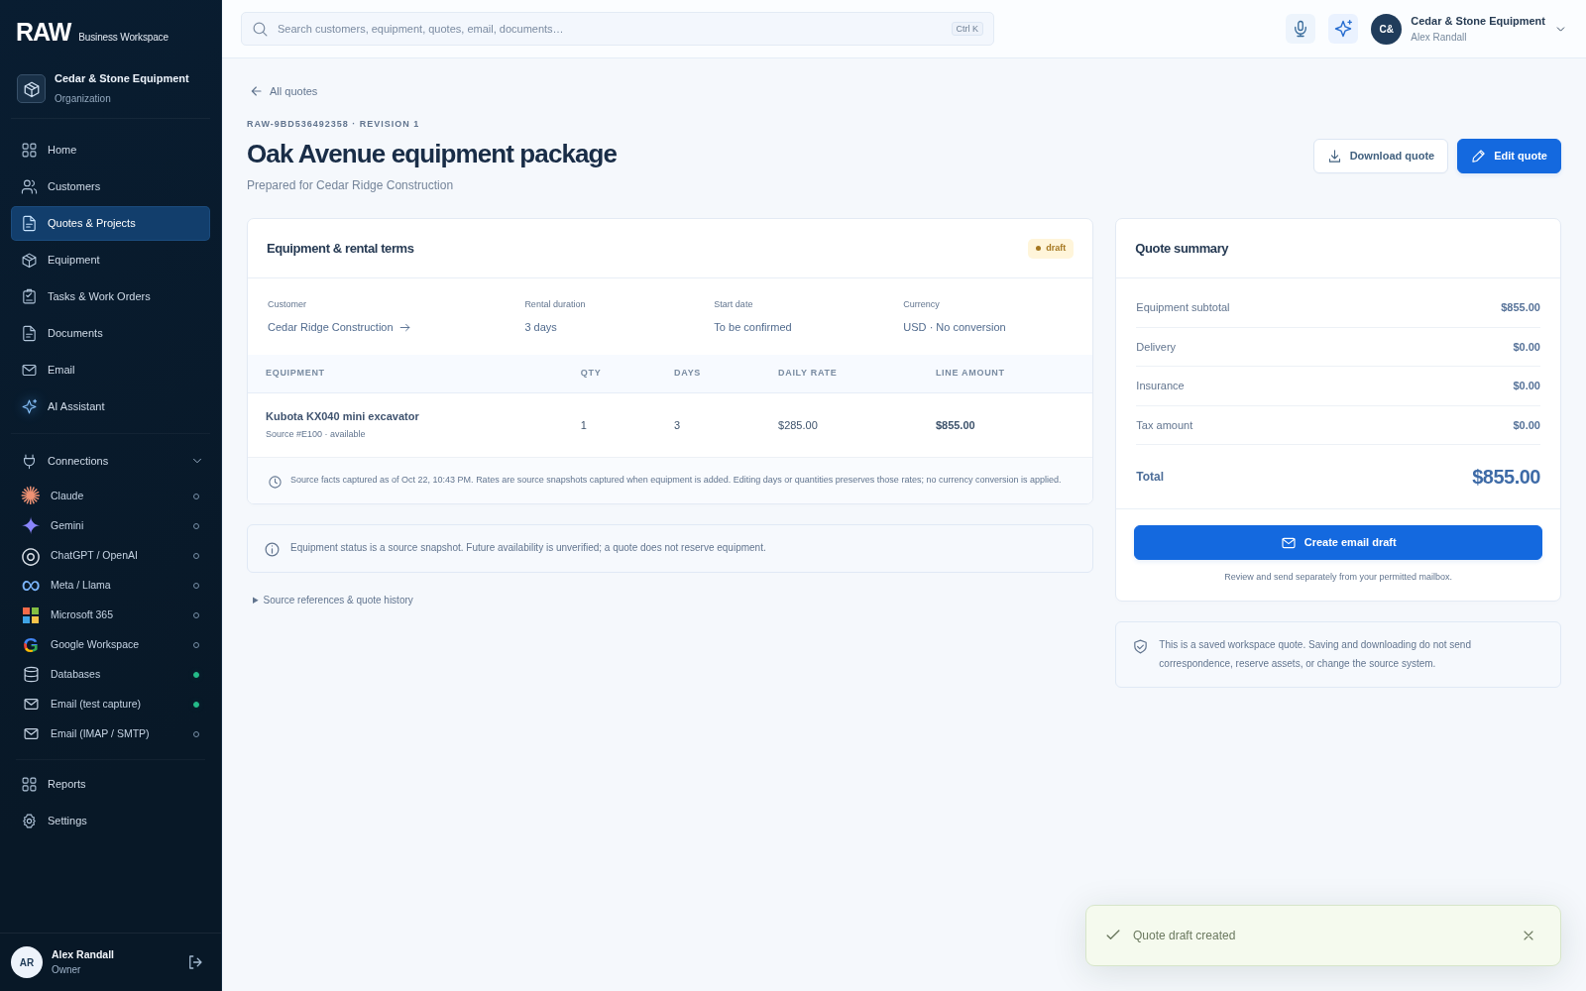Open Equipment in sidebar
Viewport: 1586px width, 991px height.
click(x=111, y=260)
